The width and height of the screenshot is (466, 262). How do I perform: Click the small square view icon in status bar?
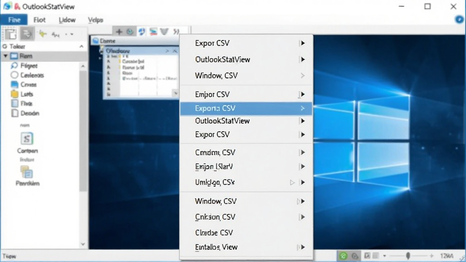tap(367, 256)
